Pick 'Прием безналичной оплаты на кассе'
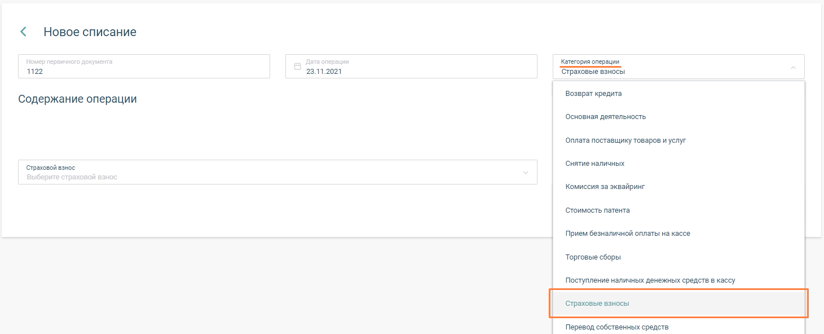824x334 pixels. [678, 234]
